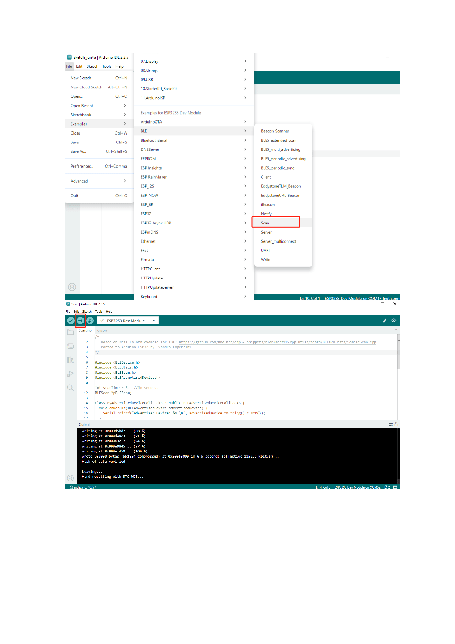
Task: Open the Sketchbook folder sidebar icon
Action: [x=70, y=332]
